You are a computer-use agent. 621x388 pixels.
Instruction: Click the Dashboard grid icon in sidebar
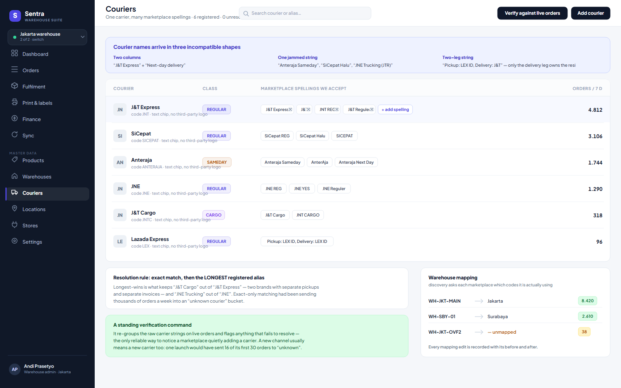coord(15,53)
